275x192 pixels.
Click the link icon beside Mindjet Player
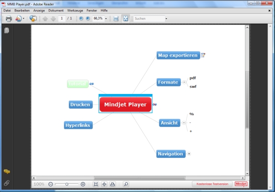(x=155, y=104)
